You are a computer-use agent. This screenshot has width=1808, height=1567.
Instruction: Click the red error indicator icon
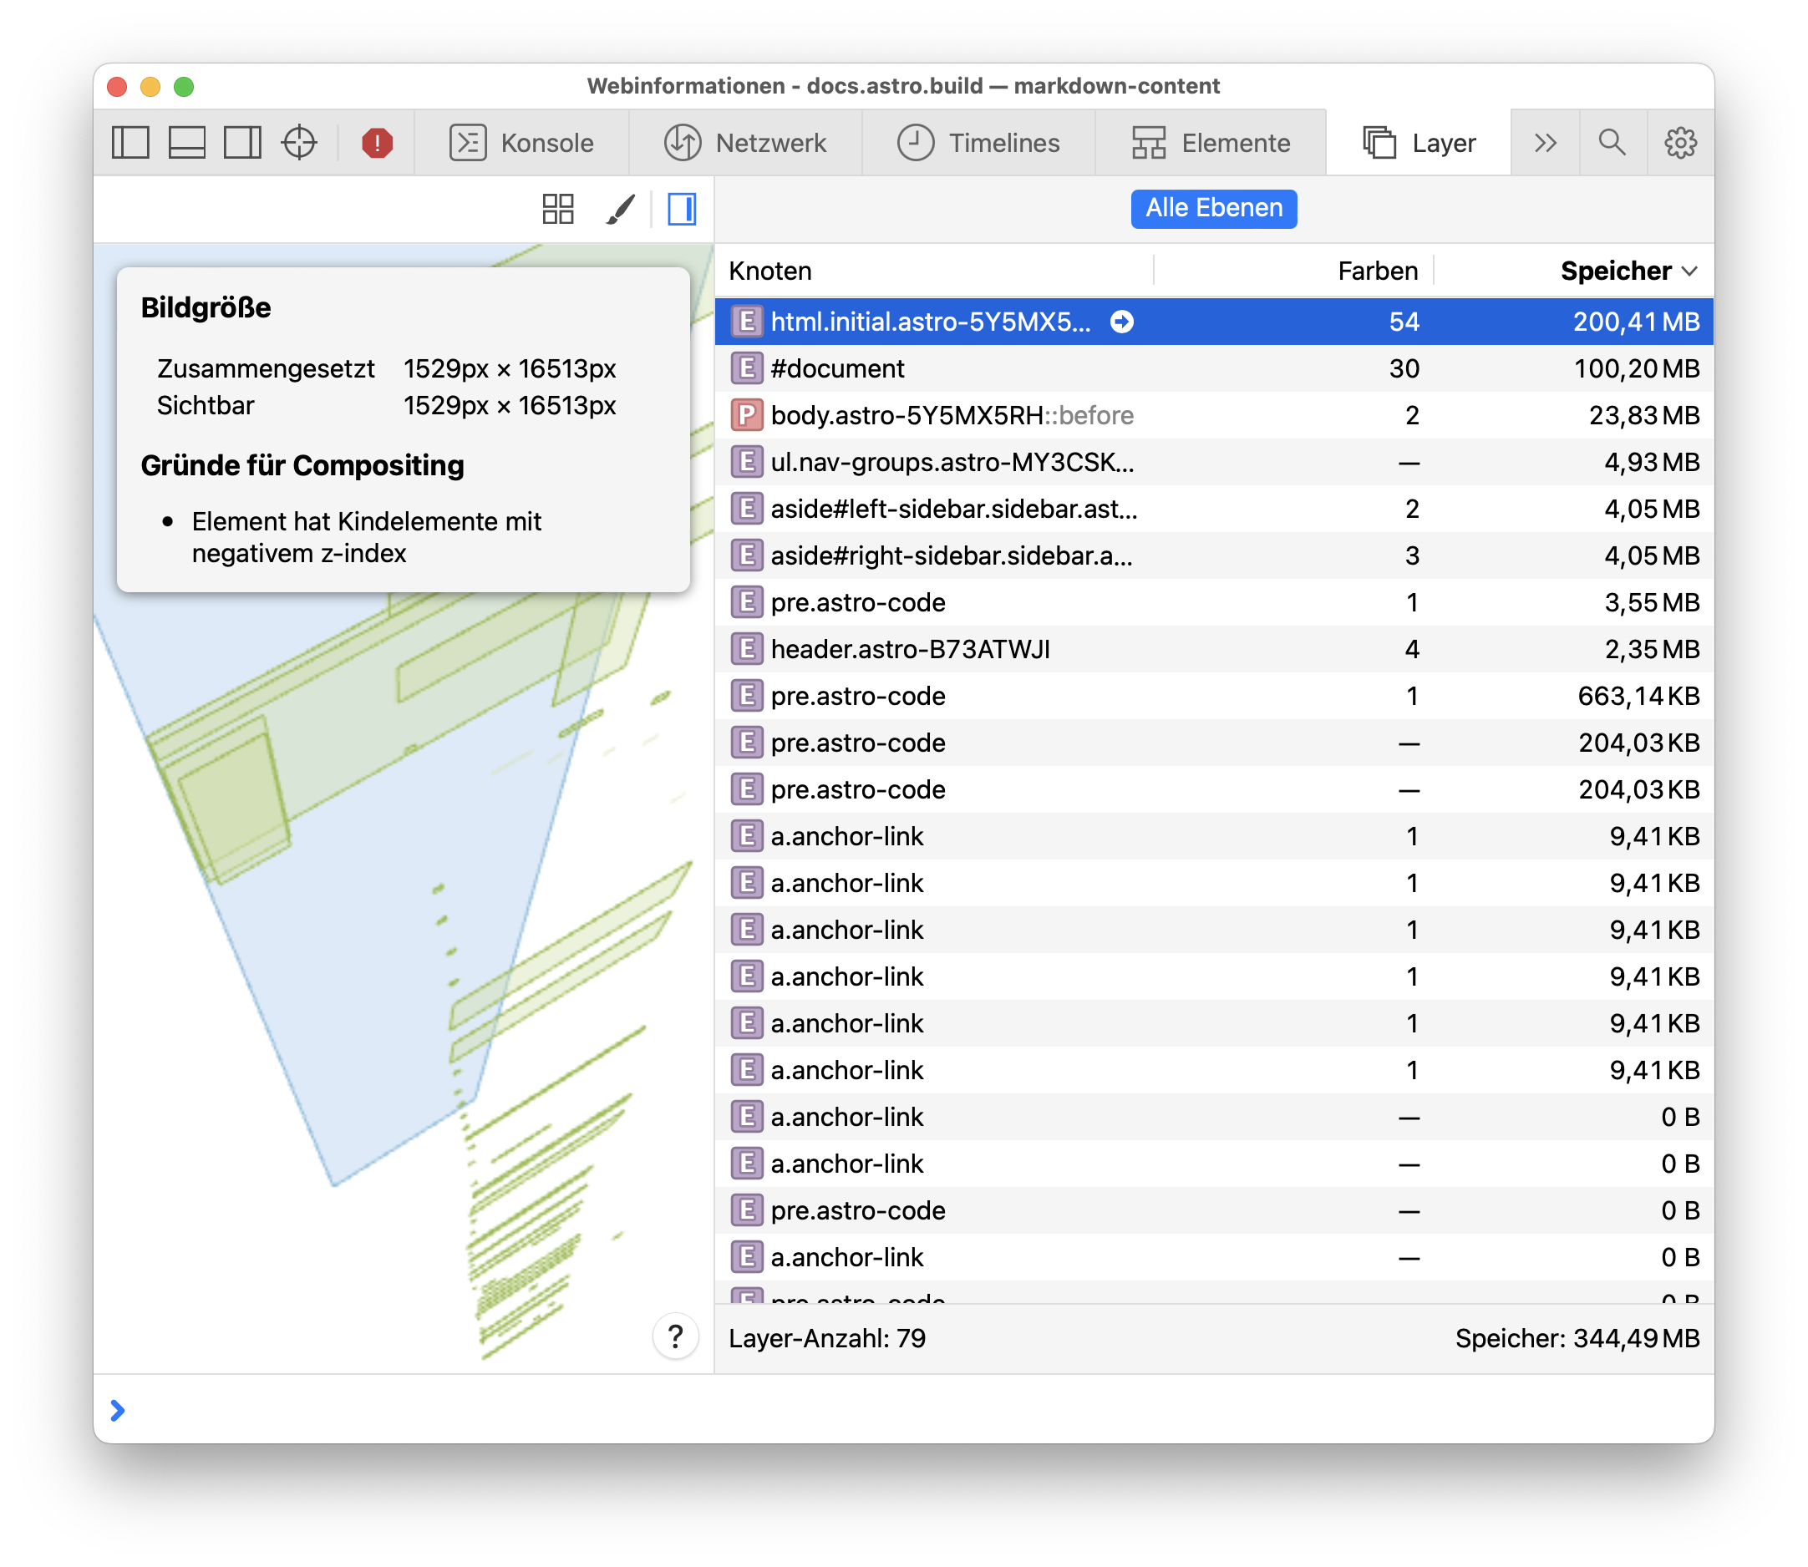click(377, 143)
